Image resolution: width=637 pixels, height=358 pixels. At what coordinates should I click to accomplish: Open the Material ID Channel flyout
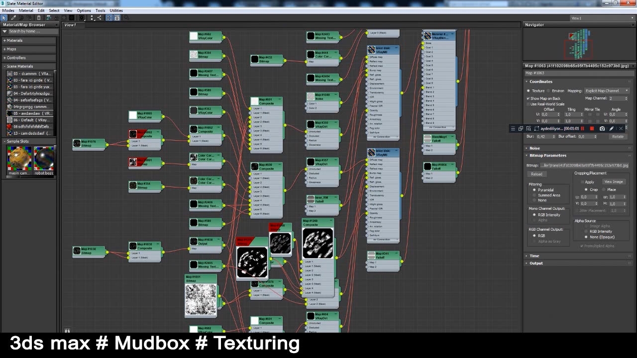[x=82, y=18]
